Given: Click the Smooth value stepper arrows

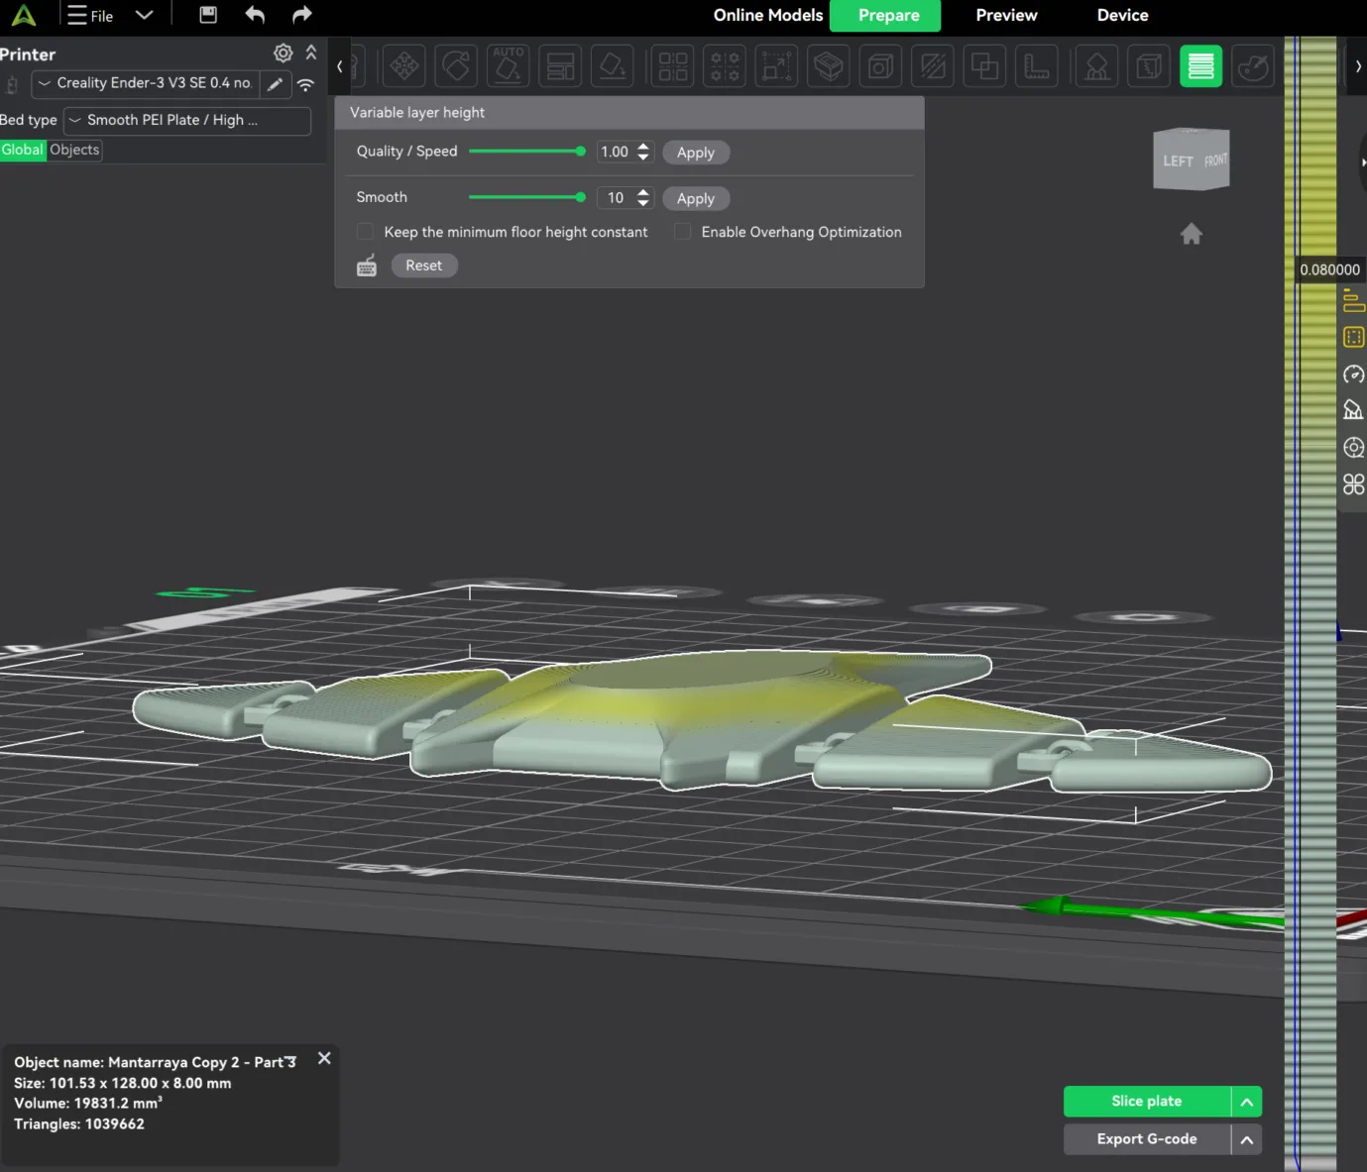Looking at the screenshot, I should click(643, 198).
